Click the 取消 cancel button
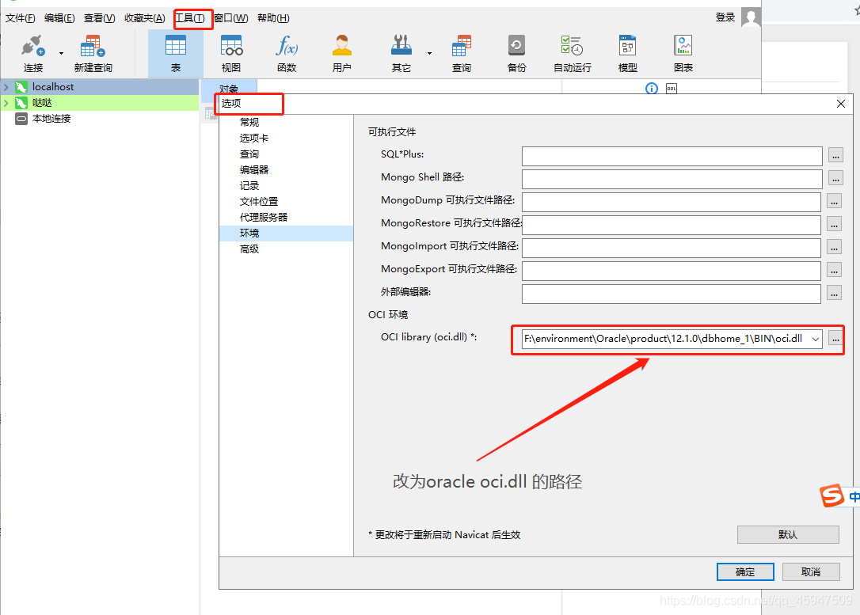This screenshot has height=615, width=860. (x=811, y=571)
